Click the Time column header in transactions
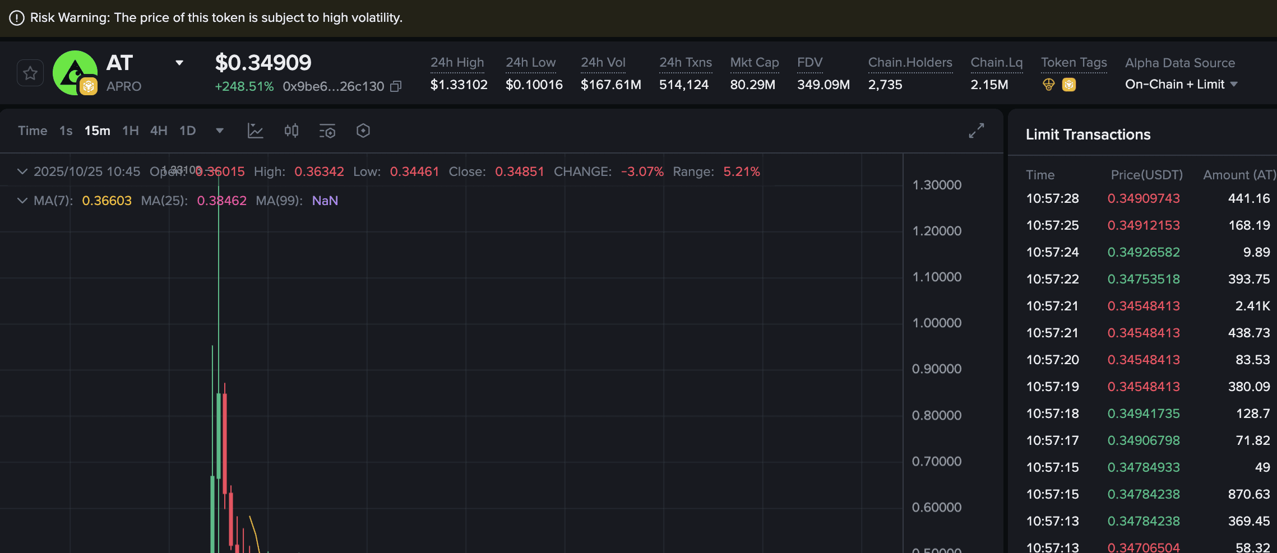The width and height of the screenshot is (1277, 553). tap(1040, 175)
